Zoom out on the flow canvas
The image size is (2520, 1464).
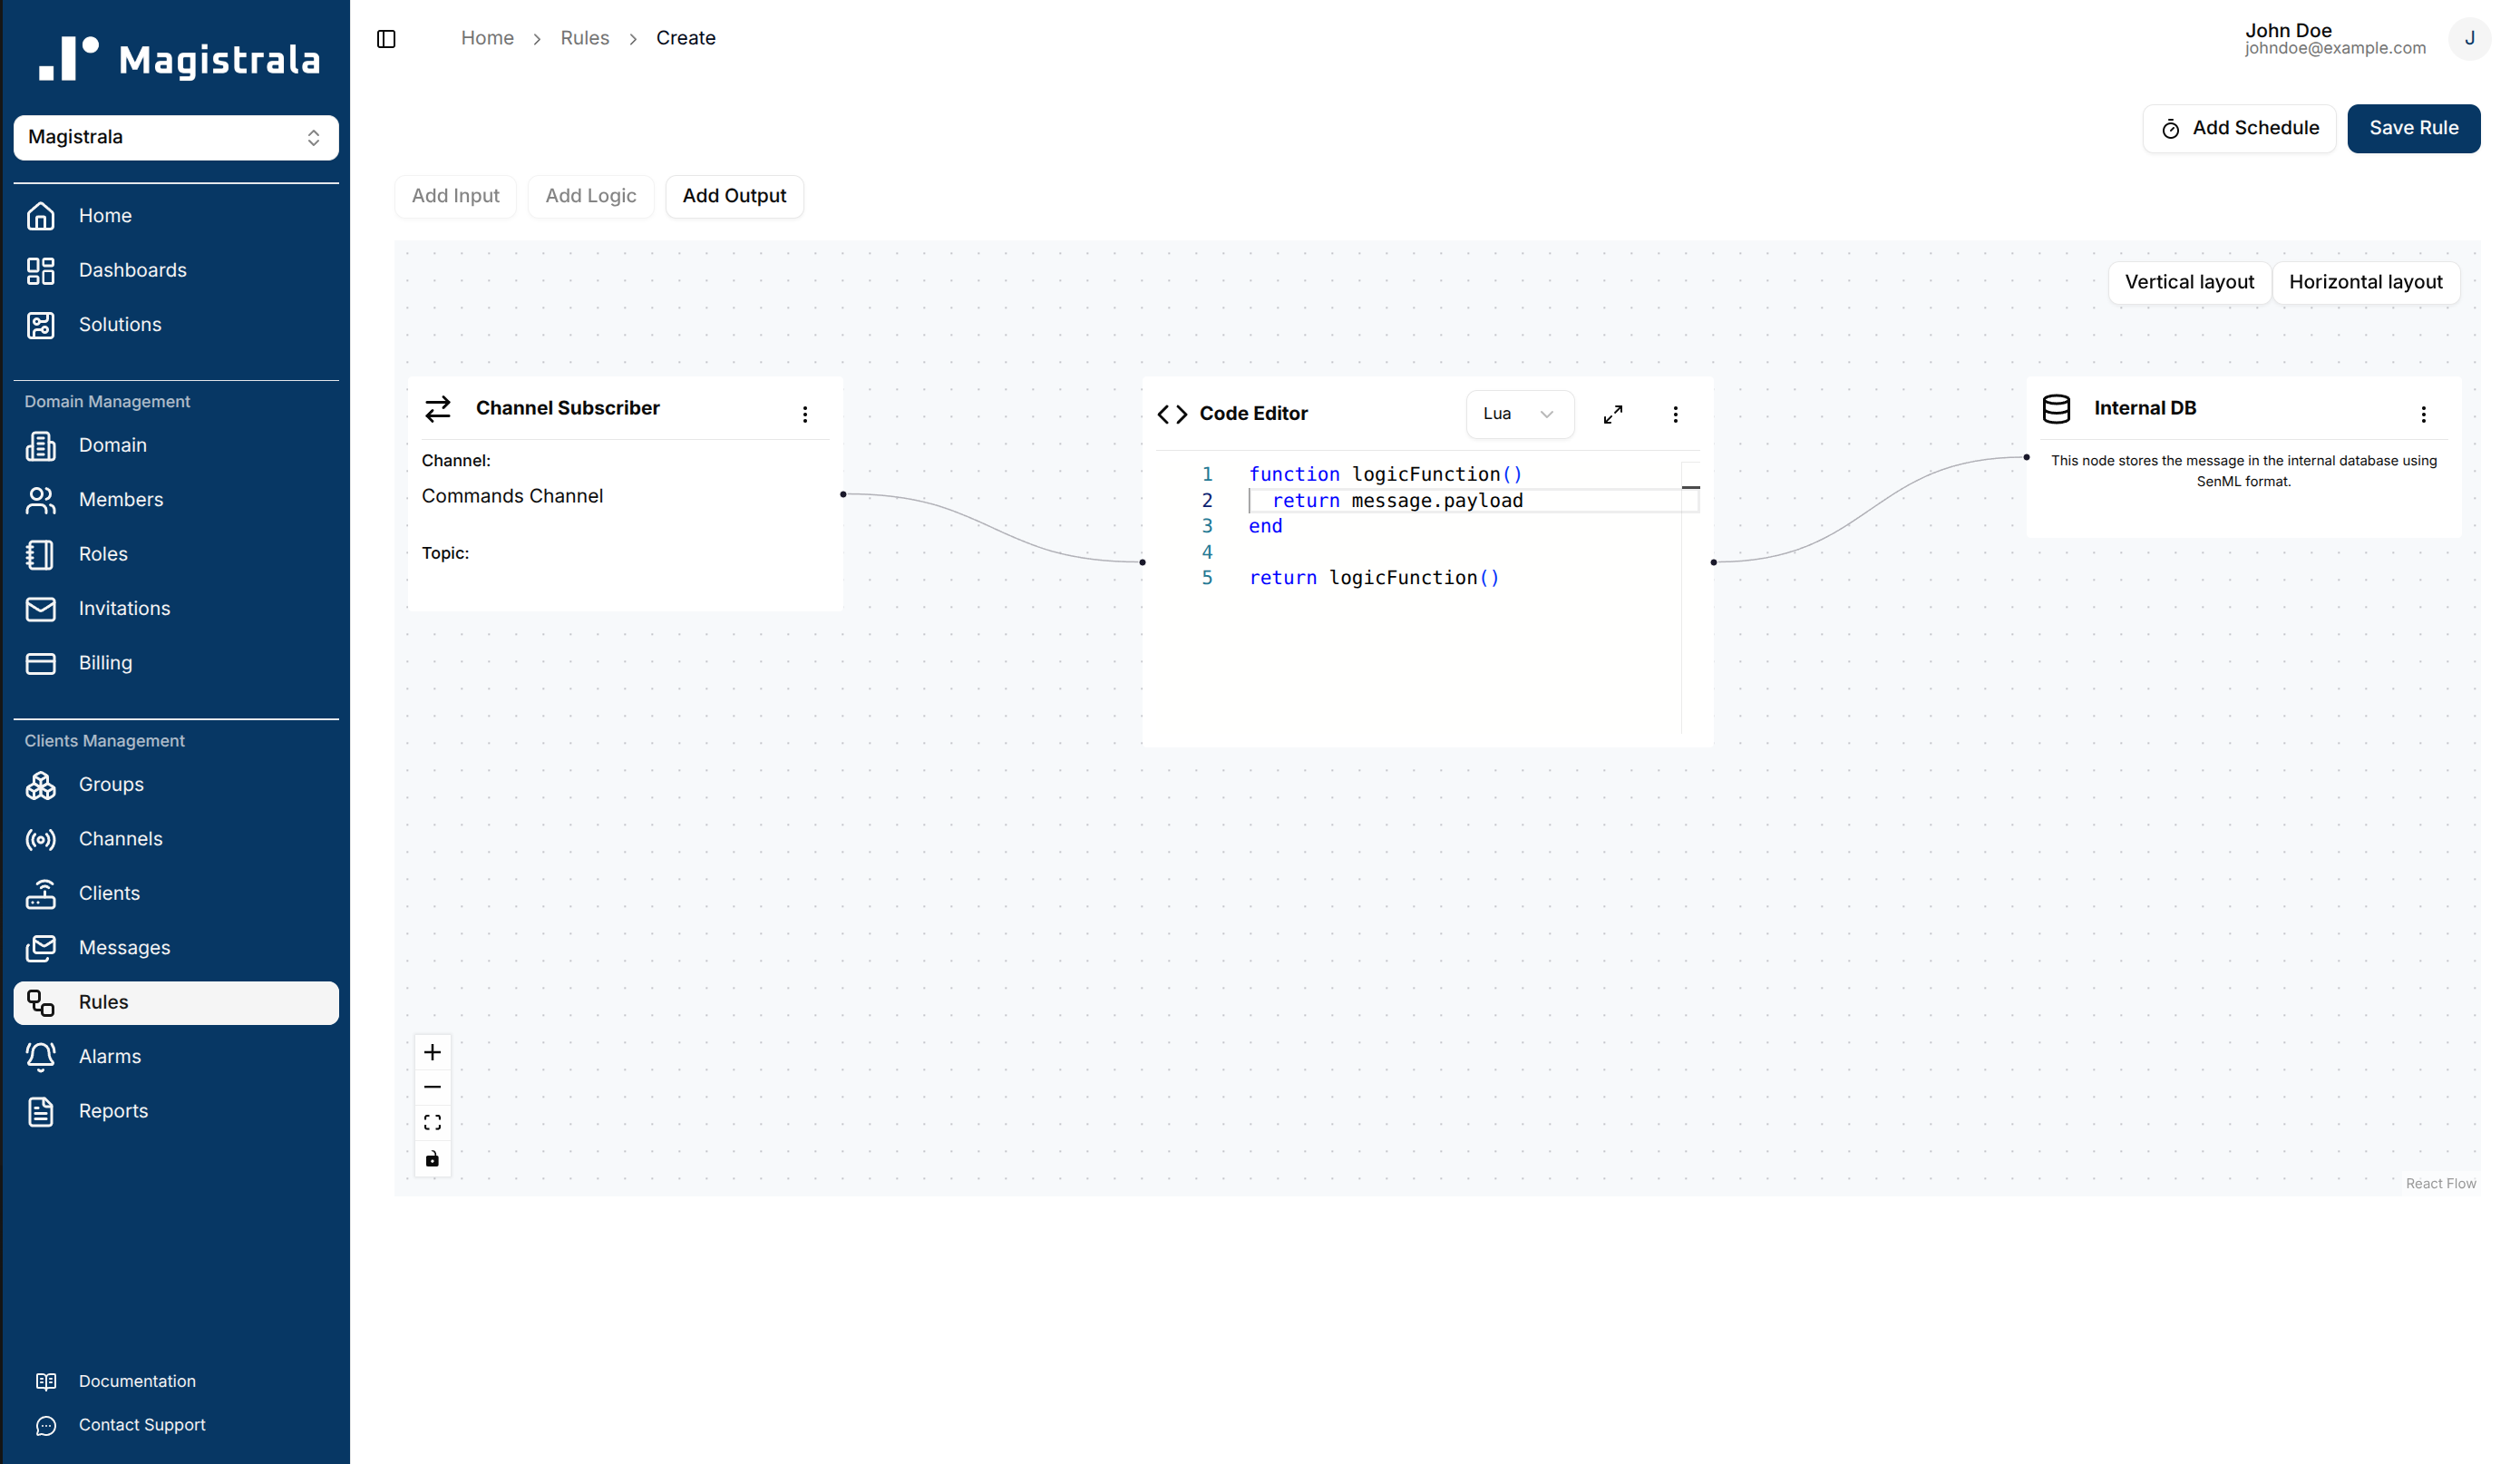(x=432, y=1088)
